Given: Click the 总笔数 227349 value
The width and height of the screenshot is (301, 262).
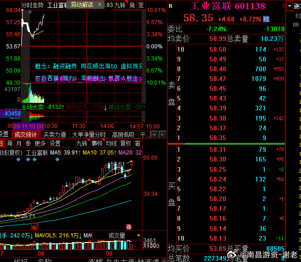Looking at the screenshot, I should pos(216,258).
